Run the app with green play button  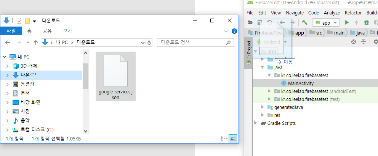point(347,23)
